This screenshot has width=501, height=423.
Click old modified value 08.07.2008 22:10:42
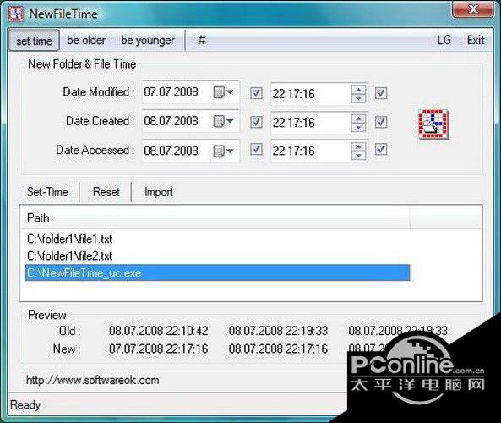pyautogui.click(x=159, y=331)
